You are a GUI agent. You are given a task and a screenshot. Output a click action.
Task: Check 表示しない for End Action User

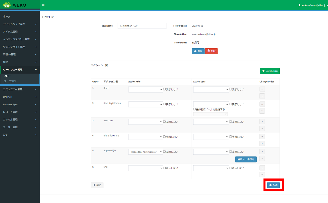coord(231,168)
